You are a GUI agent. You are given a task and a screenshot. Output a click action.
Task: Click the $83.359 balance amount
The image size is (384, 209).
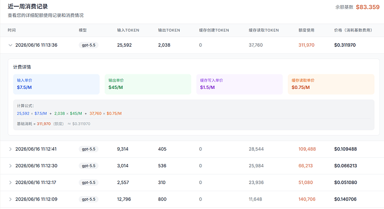pyautogui.click(x=368, y=7)
